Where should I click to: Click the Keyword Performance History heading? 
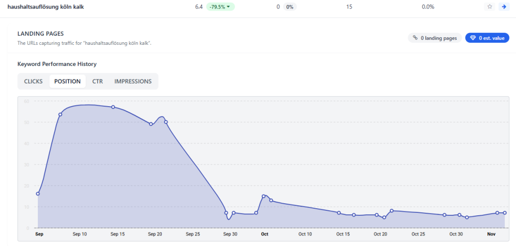57,64
